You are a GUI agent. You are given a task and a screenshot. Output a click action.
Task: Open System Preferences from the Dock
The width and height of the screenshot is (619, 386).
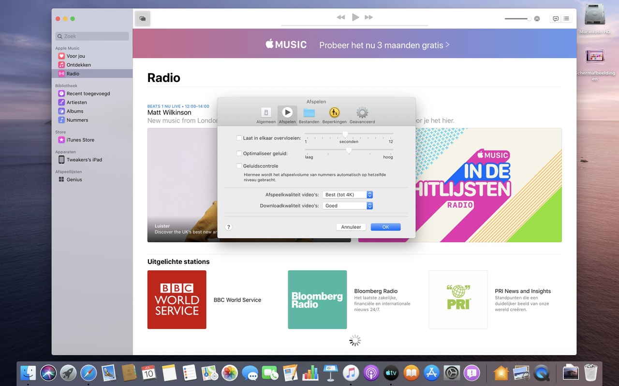point(452,373)
